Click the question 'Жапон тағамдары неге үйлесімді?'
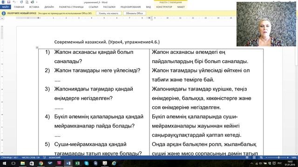Image resolution: width=298 pixels, height=167 pixels. (x=97, y=71)
